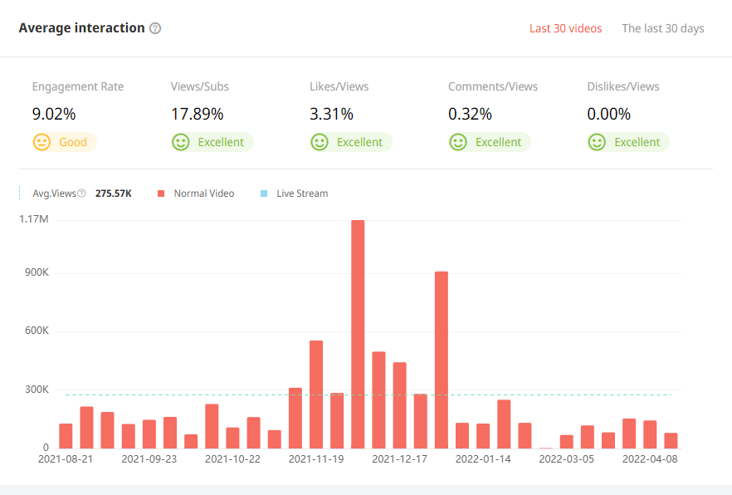Click the Engagement Rate 9.02% value
The image size is (732, 495).
(53, 114)
